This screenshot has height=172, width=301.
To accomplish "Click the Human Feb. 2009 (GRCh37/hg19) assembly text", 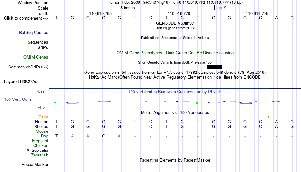I will pos(138,3).
